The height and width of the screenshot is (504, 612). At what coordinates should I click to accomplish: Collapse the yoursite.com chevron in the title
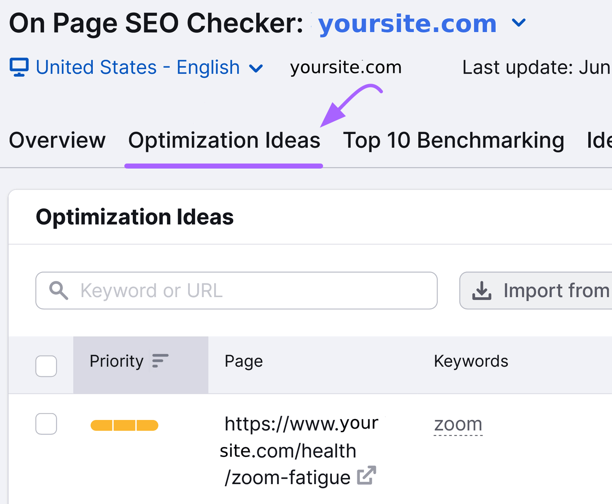(519, 23)
